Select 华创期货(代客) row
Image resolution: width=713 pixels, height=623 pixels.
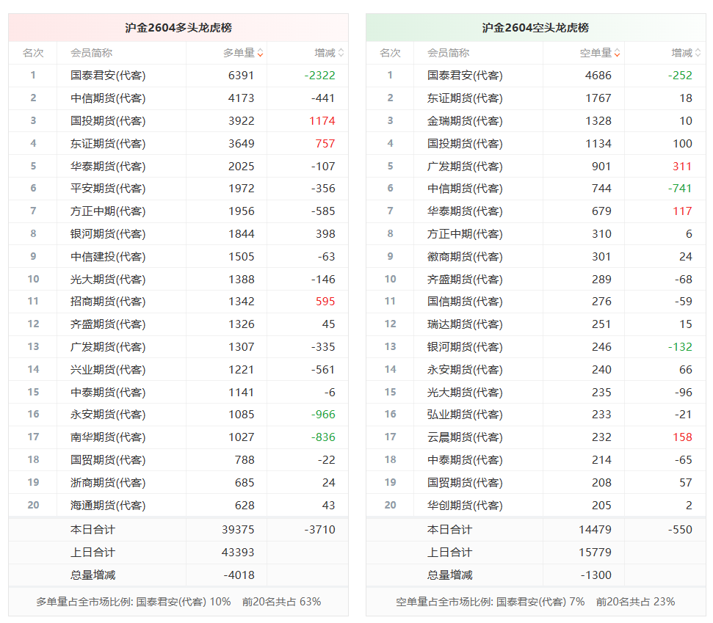coord(535,506)
